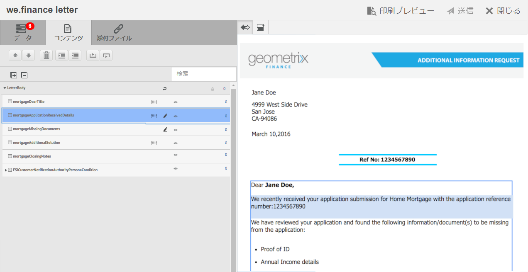Click 'Proof of ID' bullet in preview
Image resolution: width=528 pixels, height=272 pixels.
[275, 249]
